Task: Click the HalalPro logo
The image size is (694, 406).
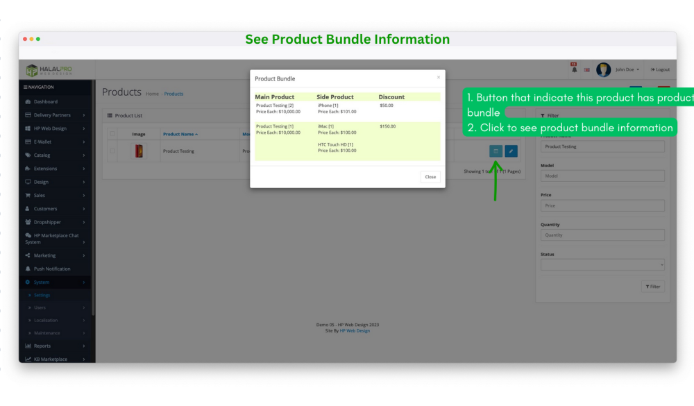Action: pos(49,70)
